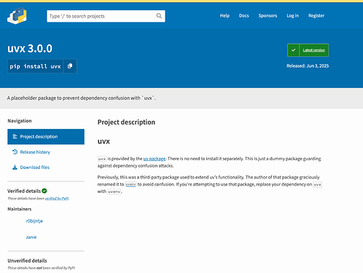363x273 pixels.
Task: Open Release history in navigation
Action: coord(35,152)
